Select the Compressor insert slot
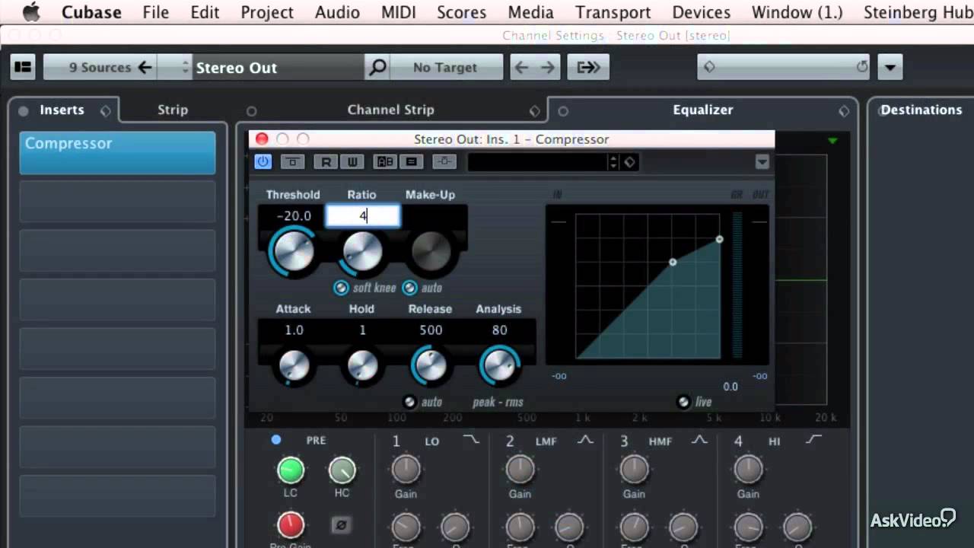Image resolution: width=974 pixels, height=548 pixels. point(118,152)
